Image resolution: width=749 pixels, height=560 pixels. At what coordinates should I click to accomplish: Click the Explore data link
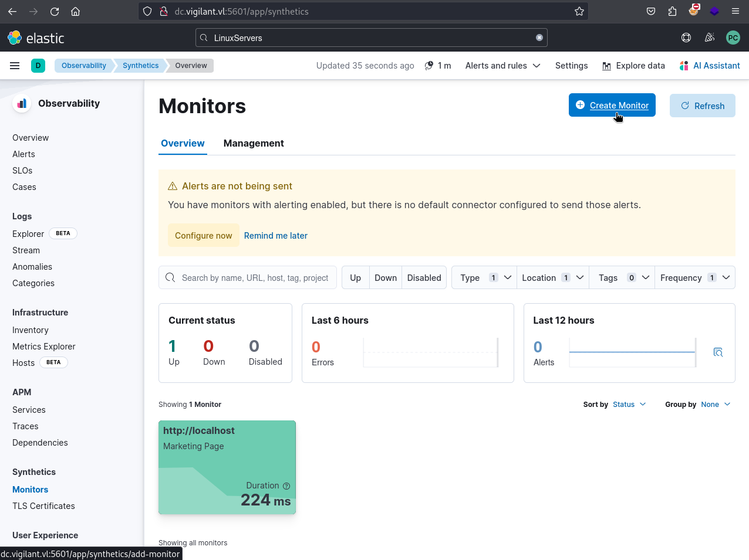(x=633, y=66)
